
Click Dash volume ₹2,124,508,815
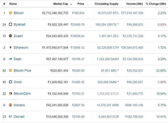point(133,59)
